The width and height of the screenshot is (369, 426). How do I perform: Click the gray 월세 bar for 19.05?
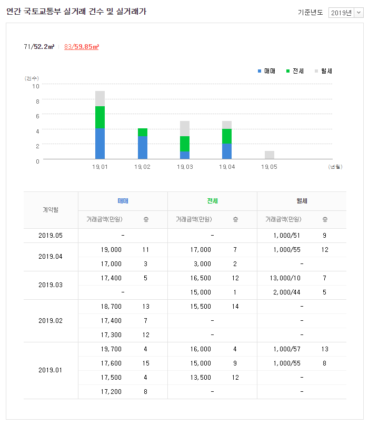(270, 155)
